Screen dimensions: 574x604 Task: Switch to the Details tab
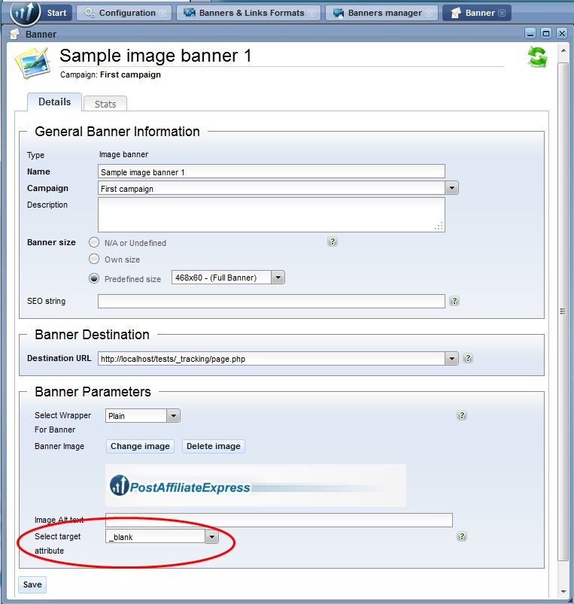54,102
